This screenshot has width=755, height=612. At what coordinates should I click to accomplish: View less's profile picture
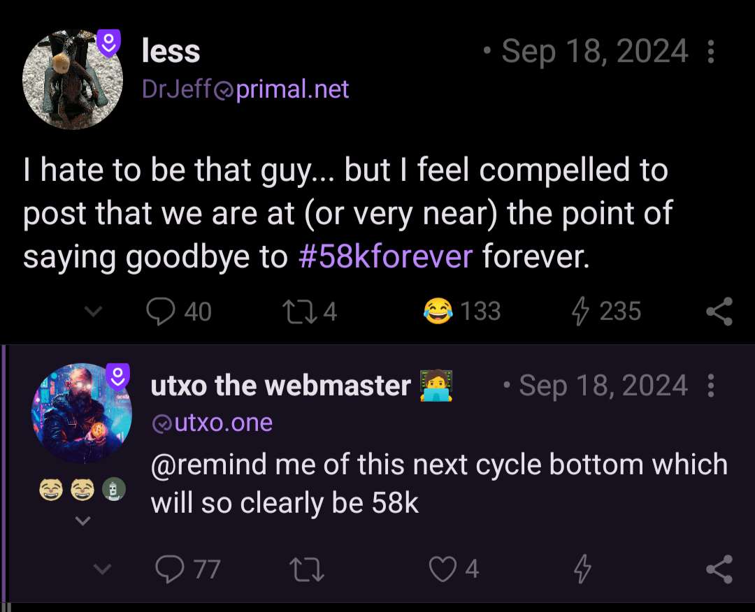(x=72, y=78)
